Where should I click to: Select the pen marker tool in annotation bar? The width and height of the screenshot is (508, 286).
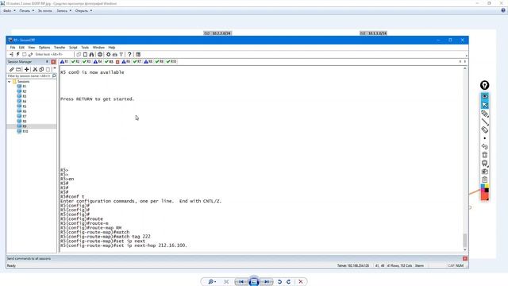pos(485,114)
